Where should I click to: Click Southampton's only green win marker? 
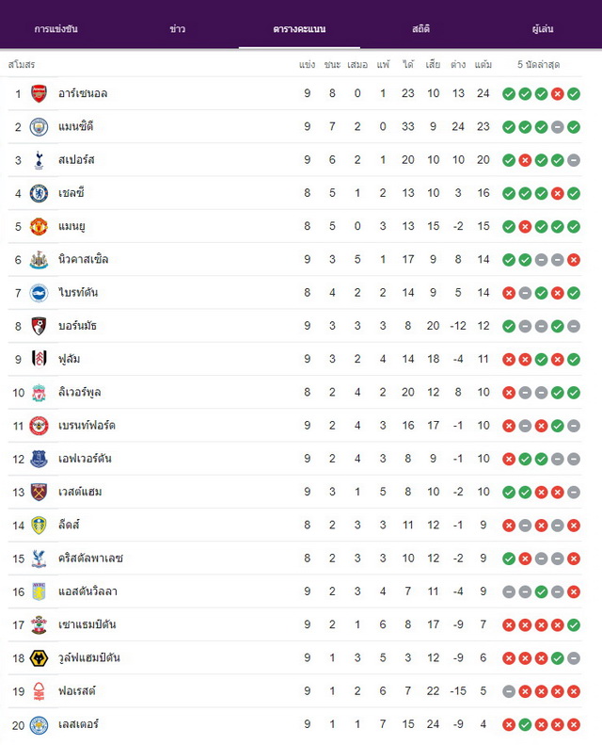pyautogui.click(x=574, y=625)
